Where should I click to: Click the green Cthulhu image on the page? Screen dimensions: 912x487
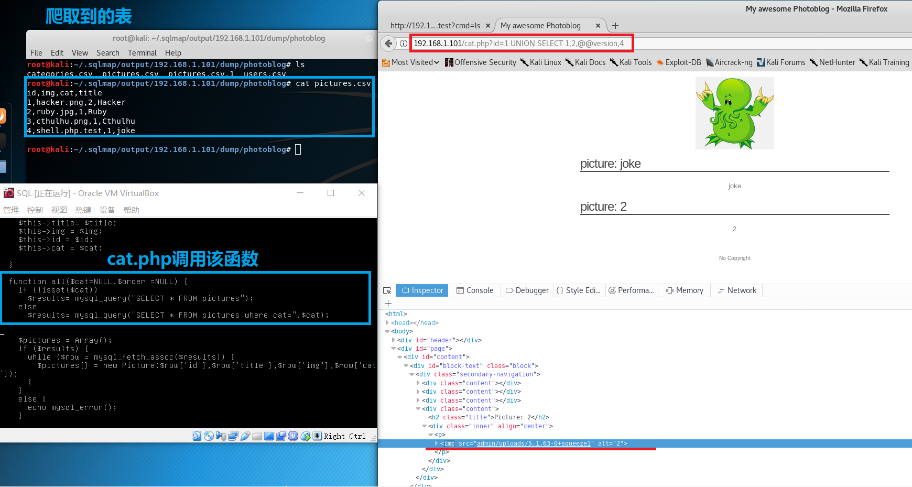click(x=734, y=113)
